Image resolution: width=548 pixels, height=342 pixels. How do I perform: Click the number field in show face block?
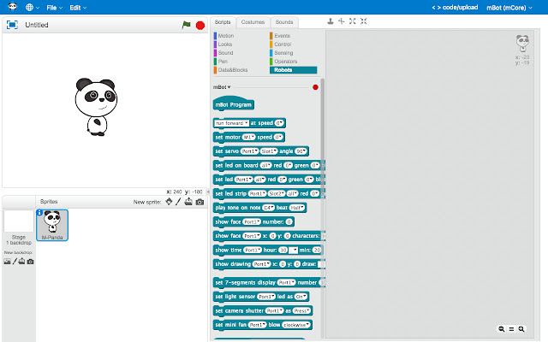click(289, 222)
